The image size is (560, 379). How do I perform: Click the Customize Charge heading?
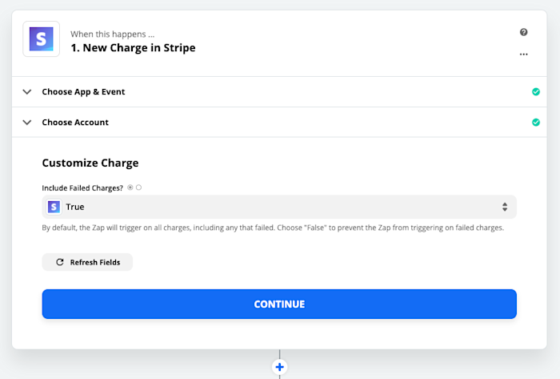click(90, 163)
